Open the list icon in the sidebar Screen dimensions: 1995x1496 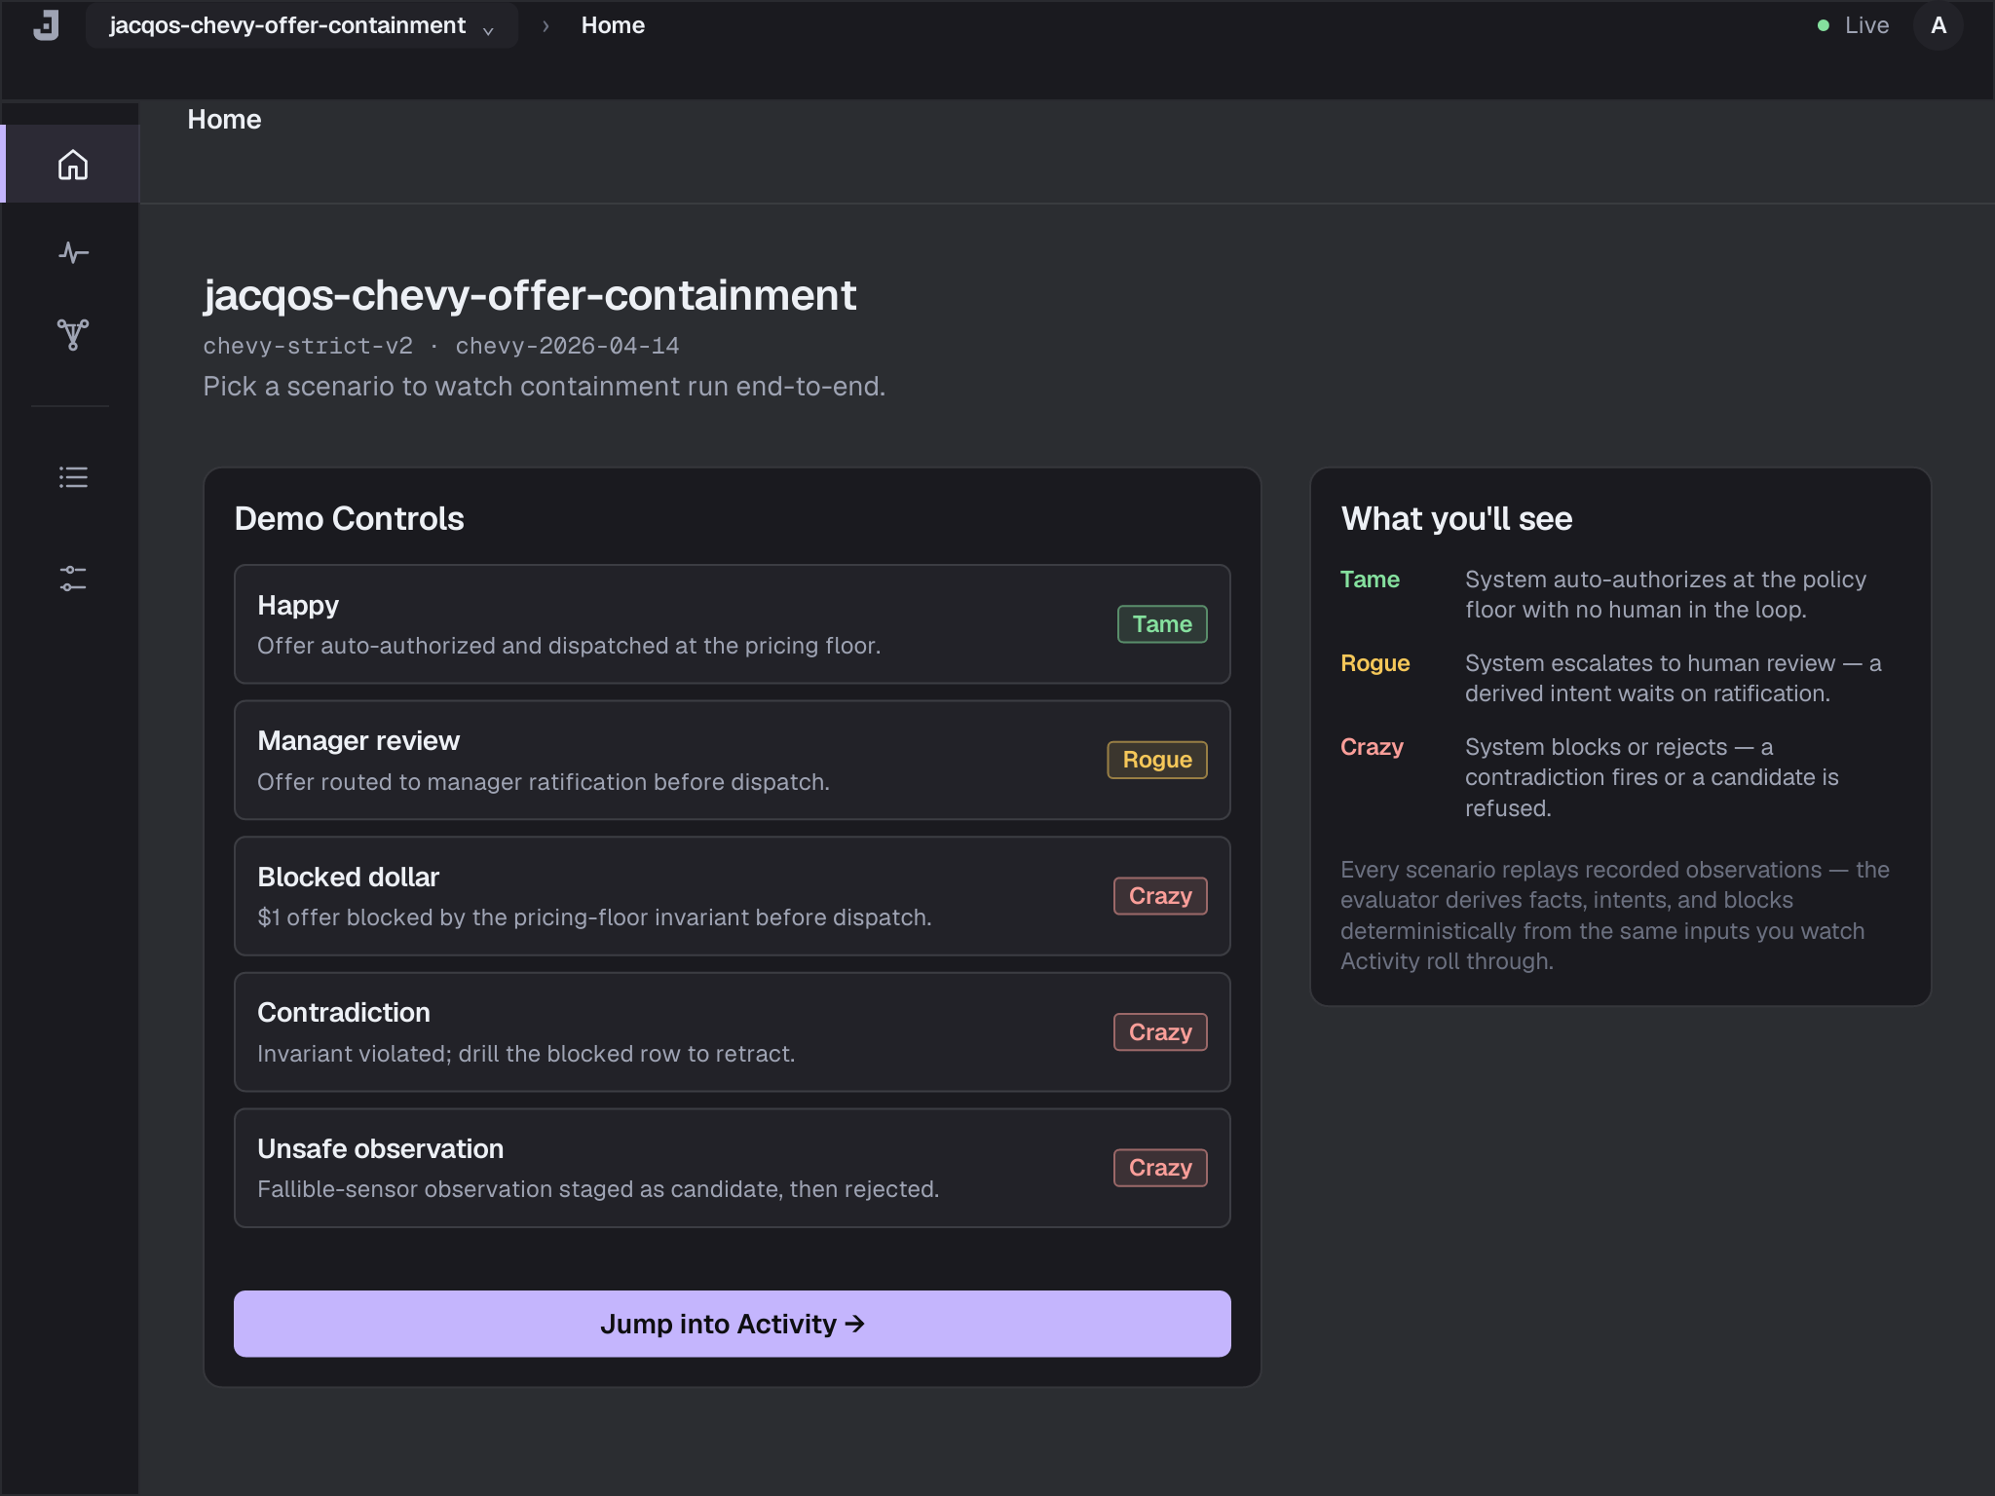pos(71,476)
